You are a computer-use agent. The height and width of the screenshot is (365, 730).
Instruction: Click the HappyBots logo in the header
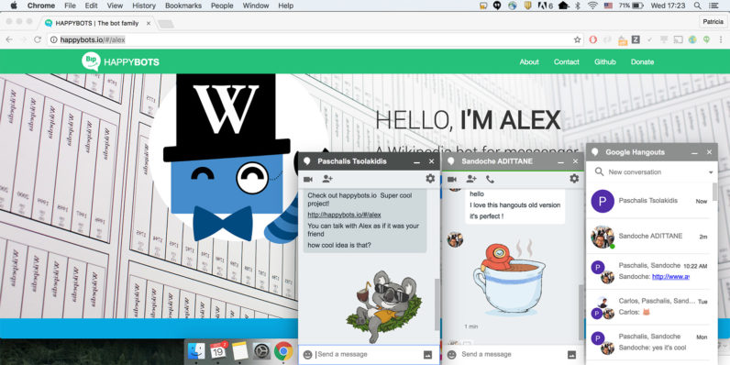pos(120,62)
